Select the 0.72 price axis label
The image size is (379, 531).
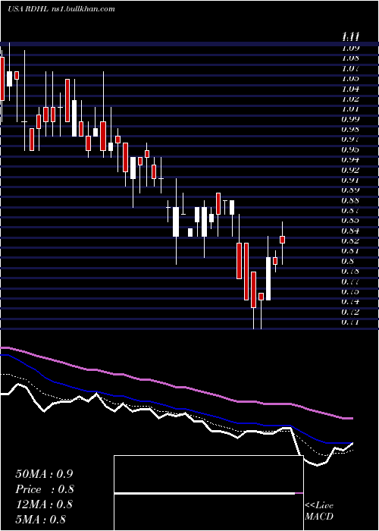click(350, 312)
